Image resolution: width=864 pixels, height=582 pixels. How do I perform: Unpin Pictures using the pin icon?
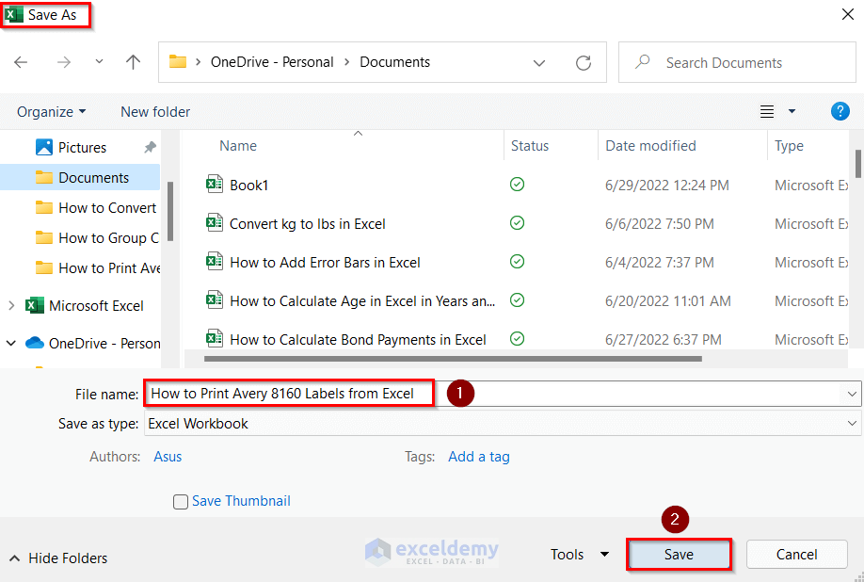pos(150,147)
